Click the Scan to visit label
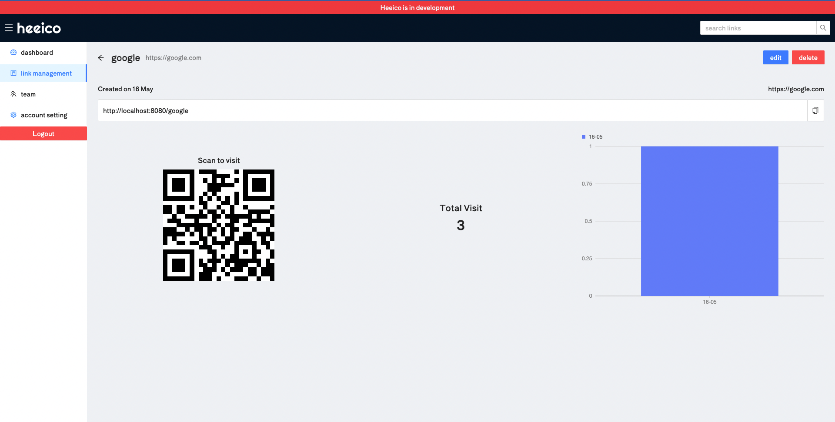835x422 pixels. click(219, 160)
